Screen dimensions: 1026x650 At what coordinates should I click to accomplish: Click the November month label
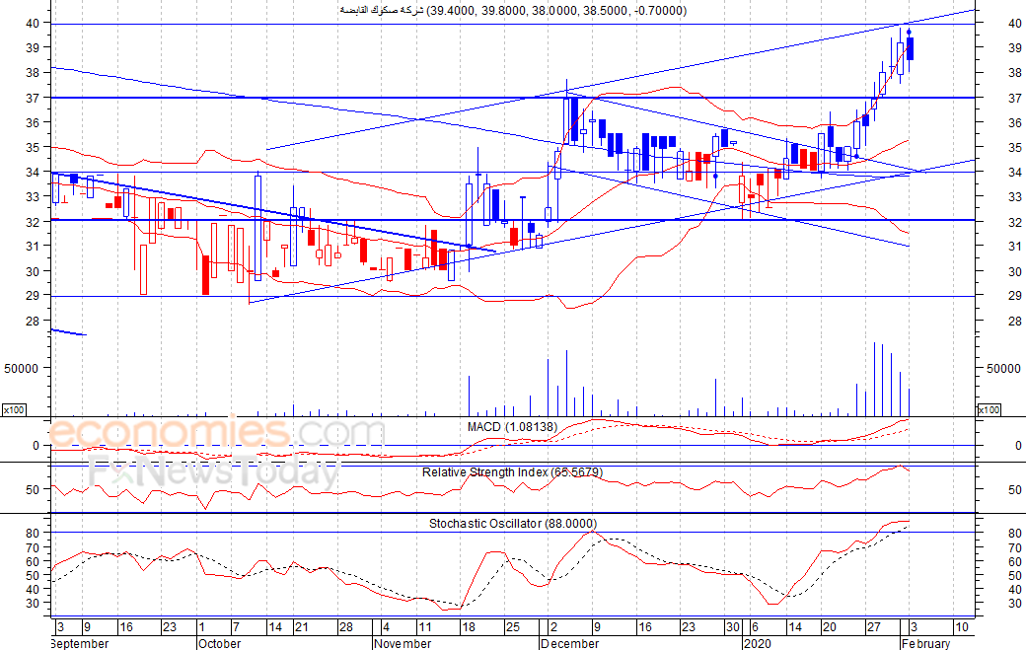pos(403,643)
